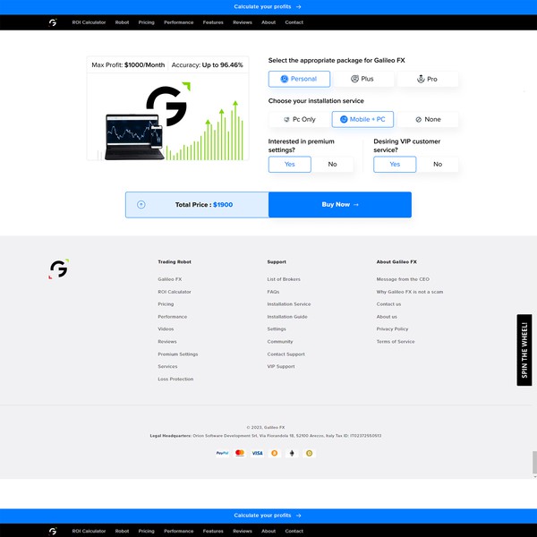Click the Galileo FX logo in top navbar
Image resolution: width=537 pixels, height=537 pixels.
tap(53, 22)
